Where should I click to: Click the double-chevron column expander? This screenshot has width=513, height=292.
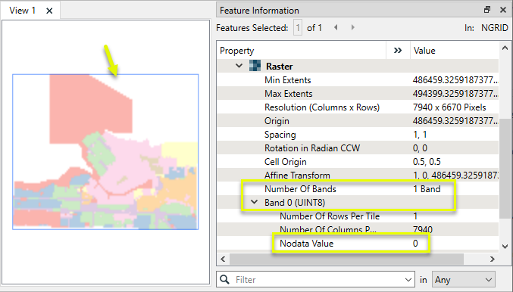click(x=398, y=50)
